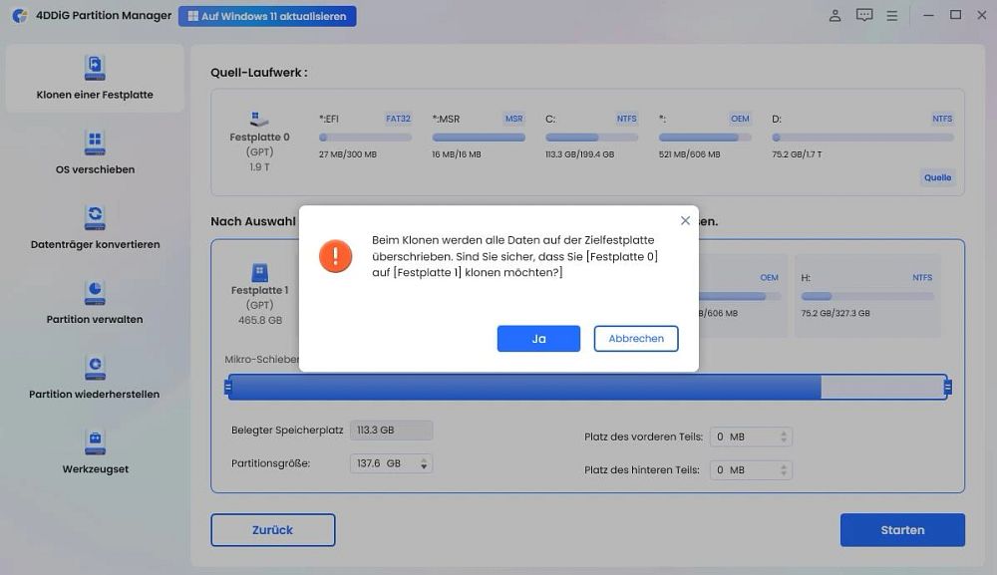This screenshot has width=997, height=575.
Task: Adjust the Partitionsgröße stepper arrows
Action: pos(424,463)
